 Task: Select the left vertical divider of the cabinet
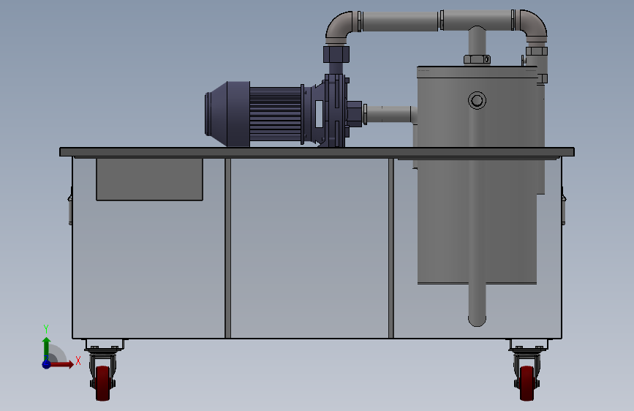click(227, 248)
